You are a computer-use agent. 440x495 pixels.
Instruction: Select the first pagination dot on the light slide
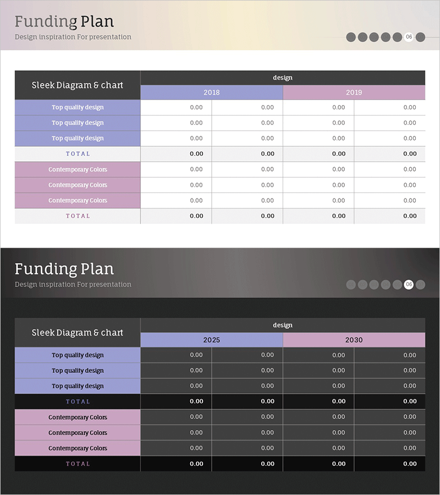point(351,37)
